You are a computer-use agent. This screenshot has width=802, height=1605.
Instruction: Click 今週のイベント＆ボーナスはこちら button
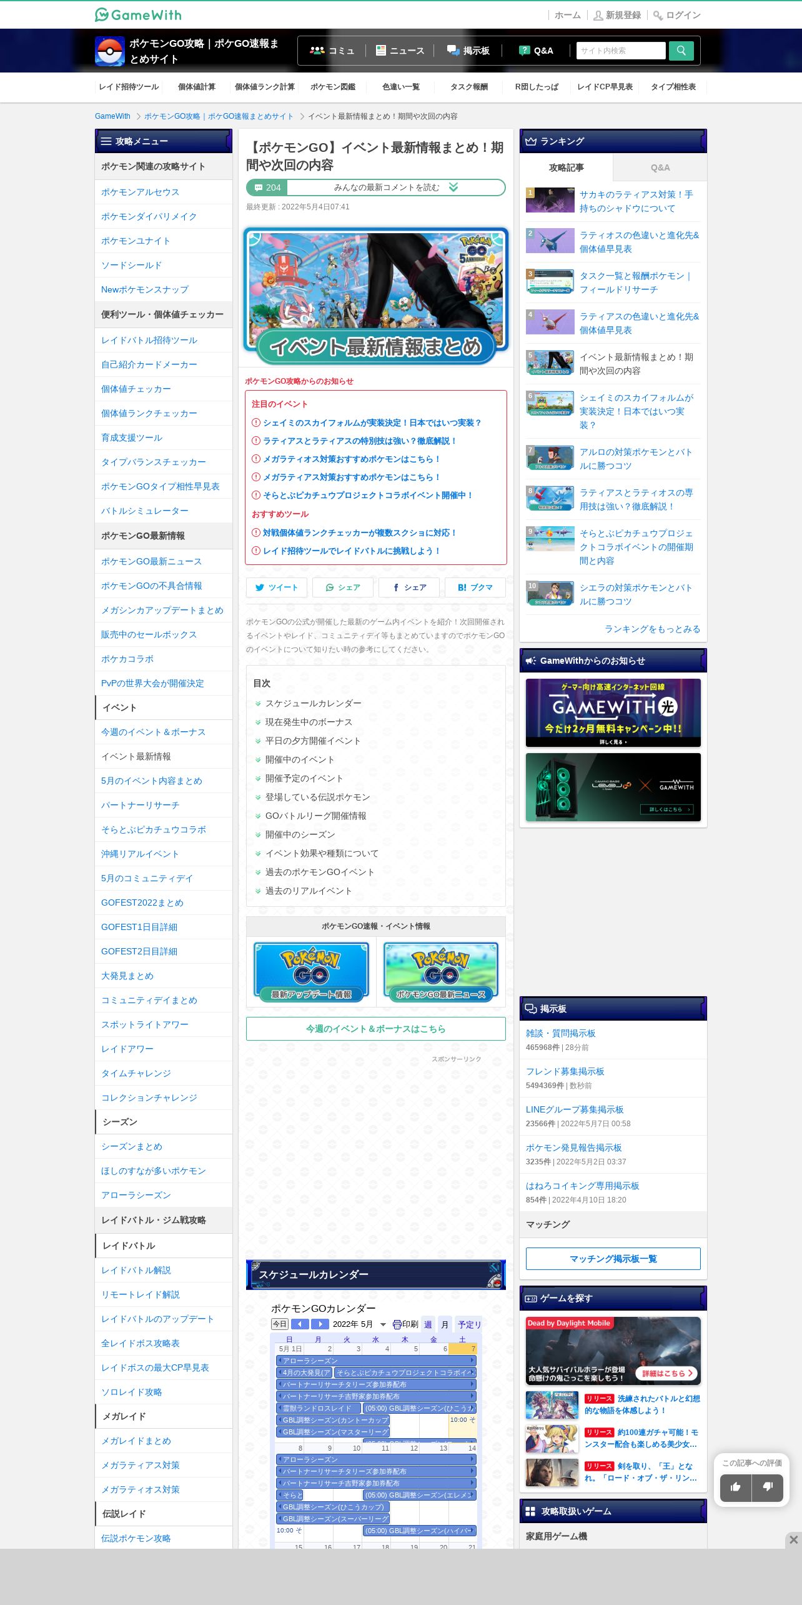(x=376, y=1029)
